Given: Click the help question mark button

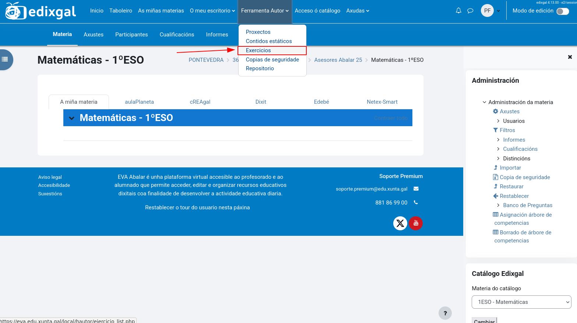Looking at the screenshot, I should pyautogui.click(x=445, y=313).
